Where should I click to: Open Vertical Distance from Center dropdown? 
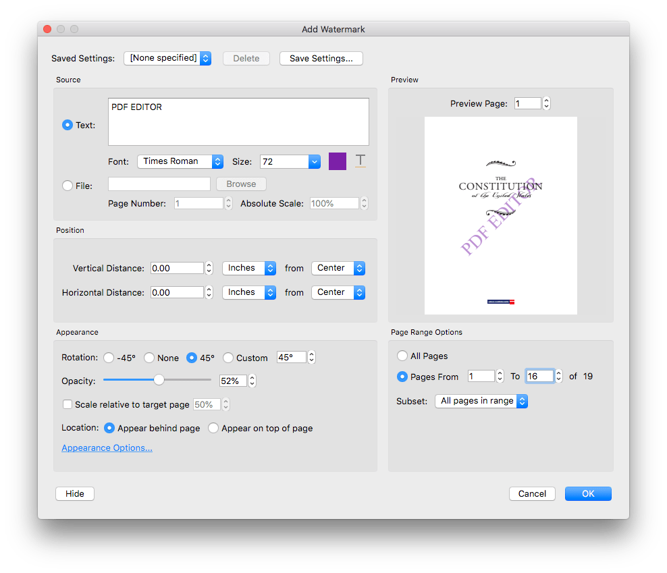[x=338, y=268]
